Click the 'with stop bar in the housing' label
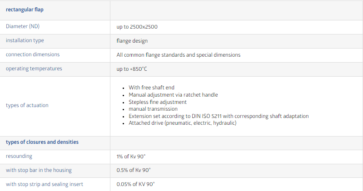 pyautogui.click(x=39, y=170)
